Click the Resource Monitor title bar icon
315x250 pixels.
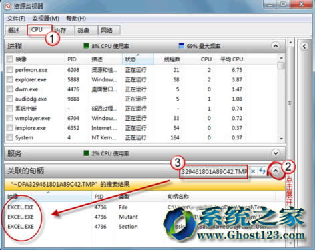click(x=8, y=6)
